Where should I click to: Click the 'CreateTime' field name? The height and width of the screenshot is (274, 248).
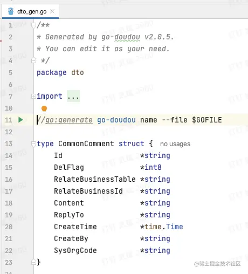tap(75, 227)
